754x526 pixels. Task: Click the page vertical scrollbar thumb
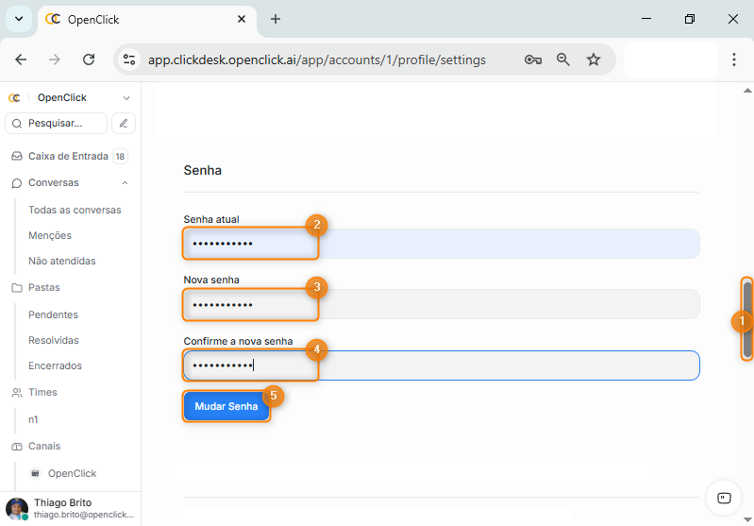pos(747,319)
